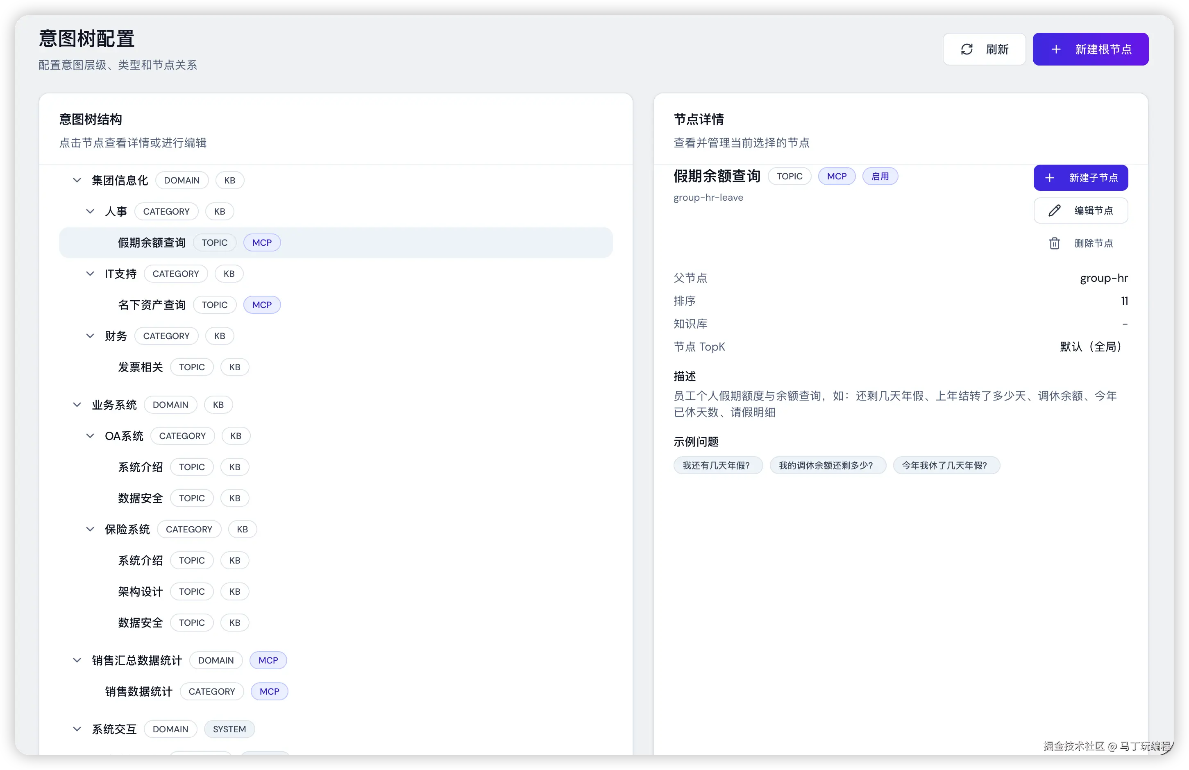Click the 刷新 refresh button
The height and width of the screenshot is (770, 1189).
click(x=984, y=49)
